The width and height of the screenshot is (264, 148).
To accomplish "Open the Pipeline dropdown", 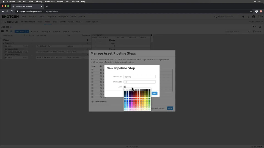I will coord(76,32).
